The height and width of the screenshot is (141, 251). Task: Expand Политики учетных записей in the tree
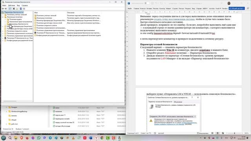coord(3,15)
